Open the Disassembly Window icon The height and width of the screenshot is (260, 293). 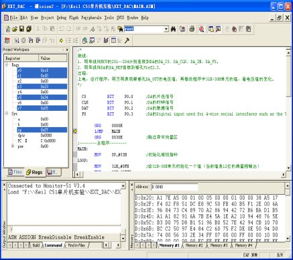coord(84,40)
